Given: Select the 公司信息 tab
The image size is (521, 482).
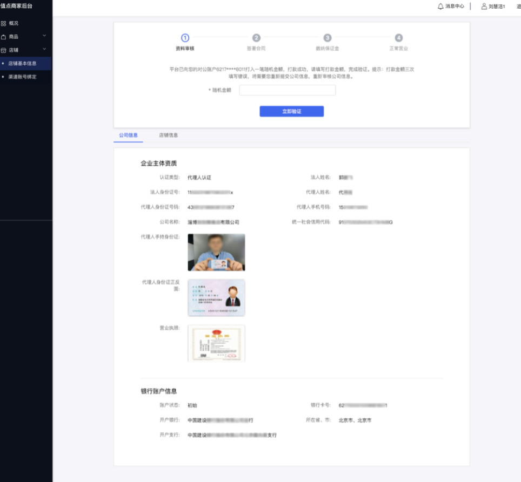Looking at the screenshot, I should tap(128, 135).
